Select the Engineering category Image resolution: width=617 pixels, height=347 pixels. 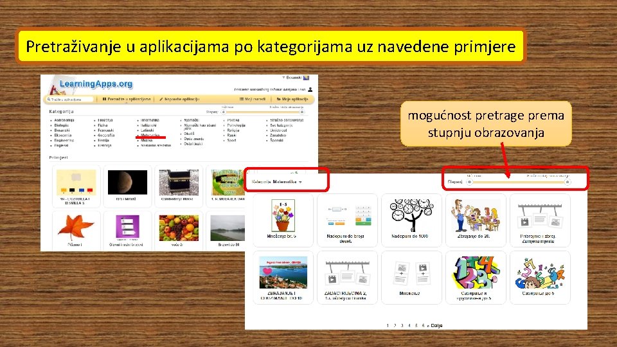coord(64,141)
